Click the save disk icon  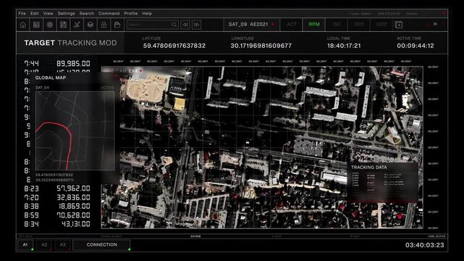coord(63,25)
